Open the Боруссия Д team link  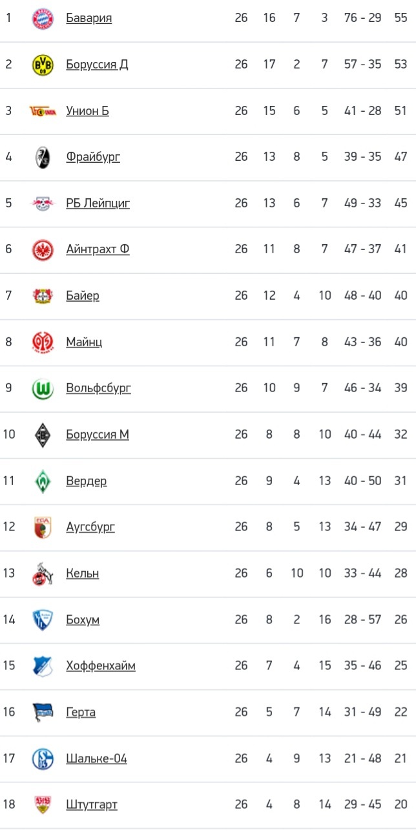coord(97,65)
